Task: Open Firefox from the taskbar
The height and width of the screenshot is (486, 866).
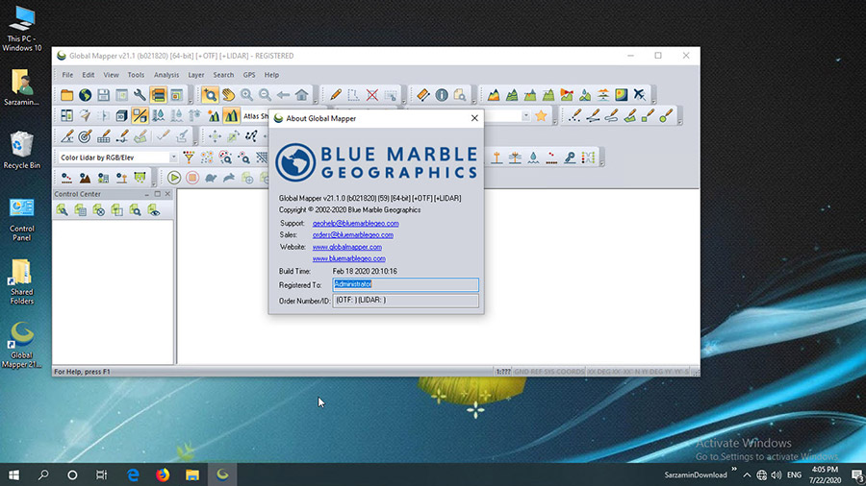Action: [163, 474]
